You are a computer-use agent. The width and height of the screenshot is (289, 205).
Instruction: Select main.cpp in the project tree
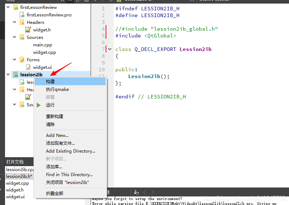pos(42,45)
